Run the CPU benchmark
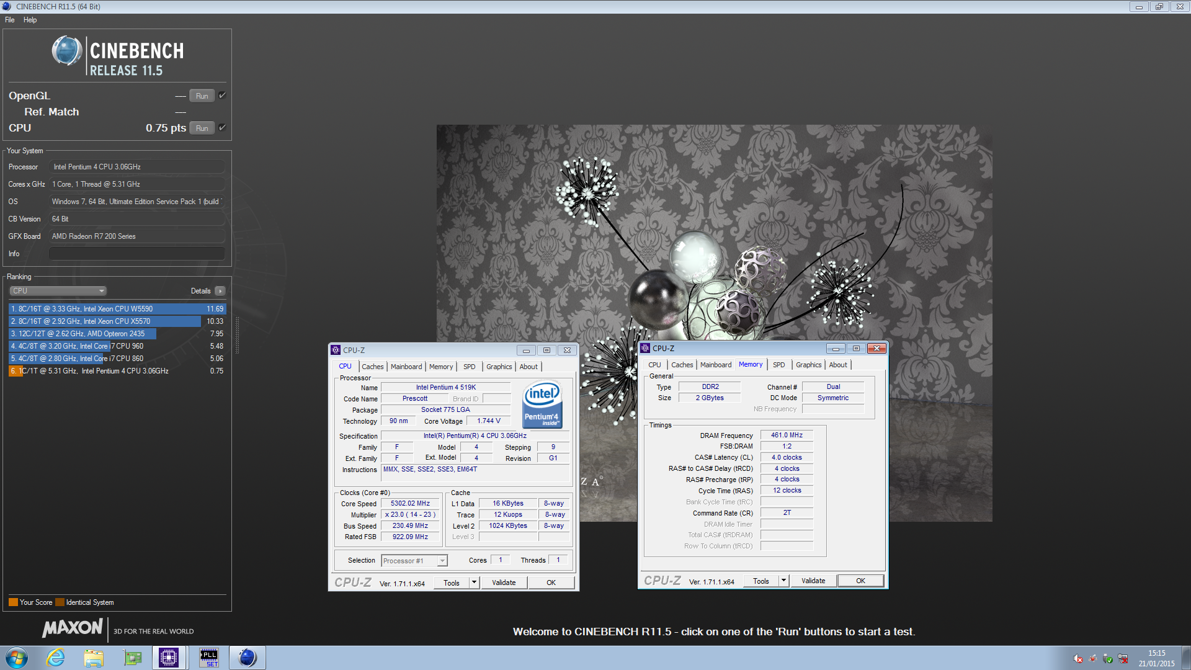This screenshot has height=670, width=1191. click(202, 128)
